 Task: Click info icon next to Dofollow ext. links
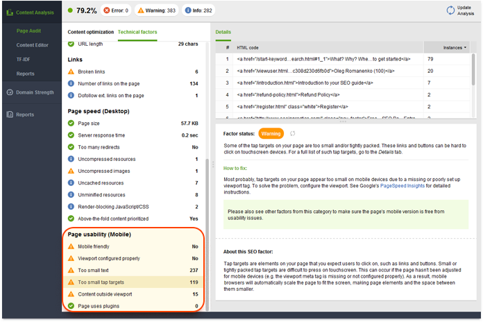[71, 96]
